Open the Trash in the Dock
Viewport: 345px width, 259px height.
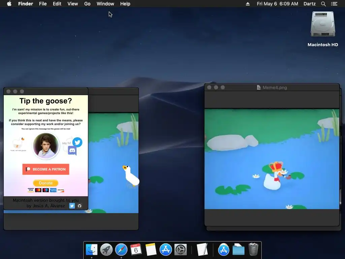click(253, 249)
